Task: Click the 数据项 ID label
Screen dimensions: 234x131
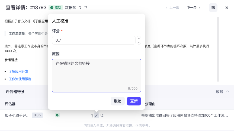Action: coord(73,8)
